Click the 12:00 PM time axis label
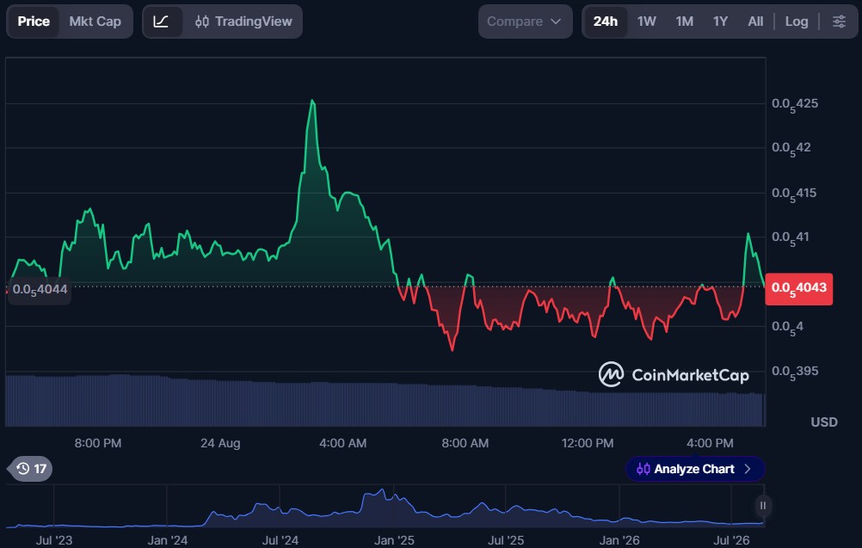Screen dimensions: 862x548 [587, 443]
